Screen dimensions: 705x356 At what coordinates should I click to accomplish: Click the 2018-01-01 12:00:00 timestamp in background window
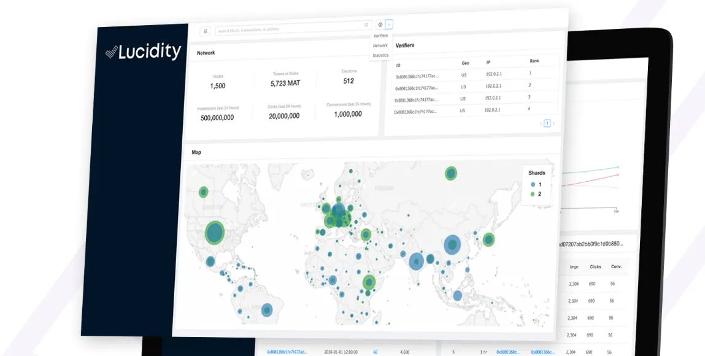(x=341, y=352)
